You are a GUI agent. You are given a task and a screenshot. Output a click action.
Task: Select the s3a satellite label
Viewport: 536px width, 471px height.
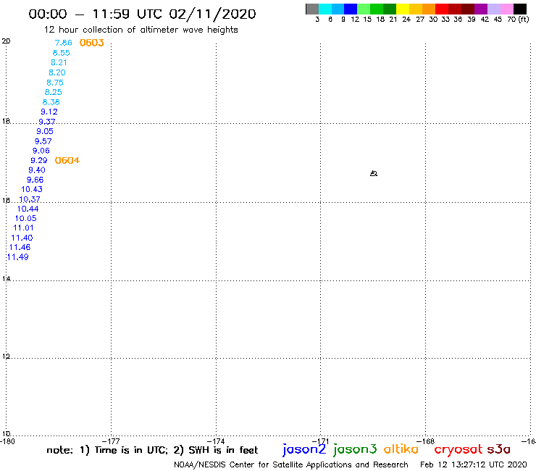[498, 449]
